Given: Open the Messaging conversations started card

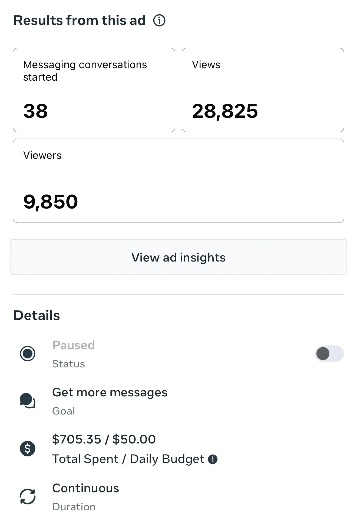Looking at the screenshot, I should [x=94, y=90].
